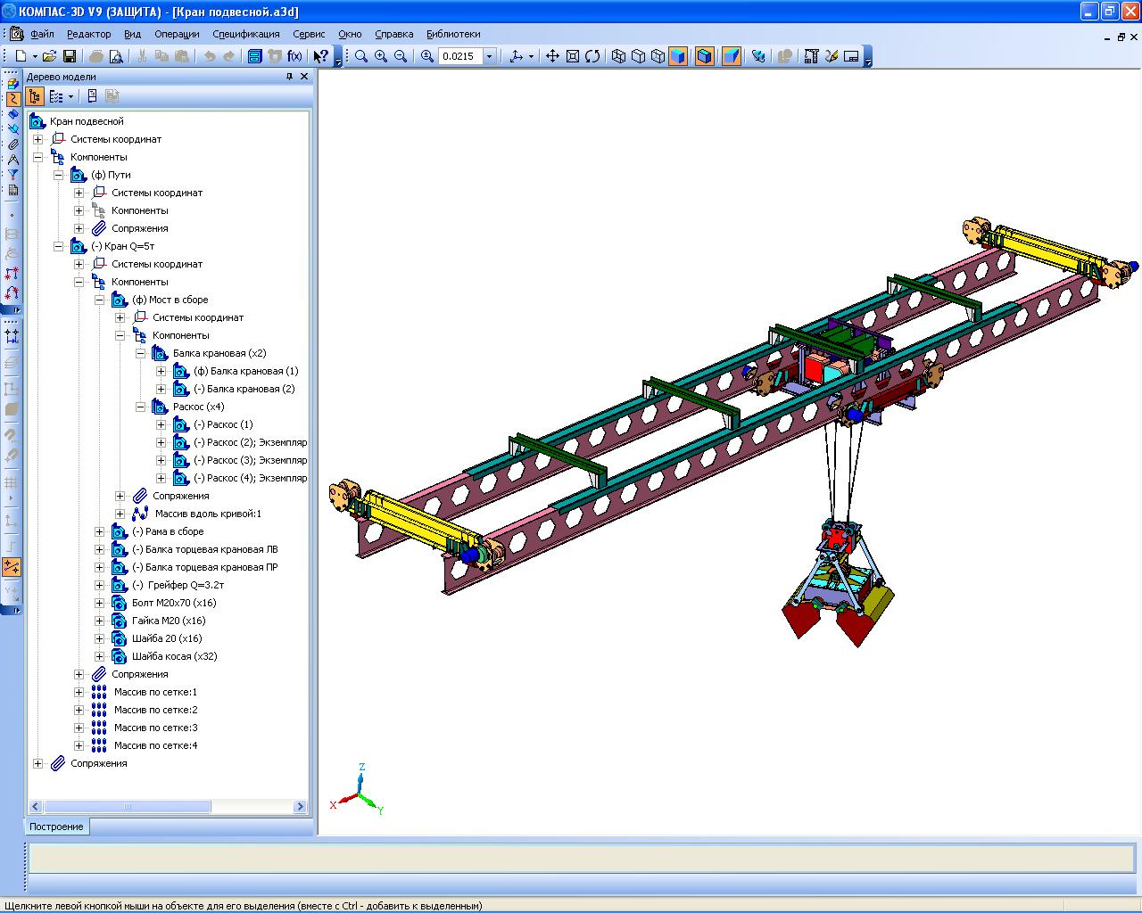Image resolution: width=1142 pixels, height=913 pixels.
Task: Click the Rotate view tool
Action: click(x=592, y=56)
